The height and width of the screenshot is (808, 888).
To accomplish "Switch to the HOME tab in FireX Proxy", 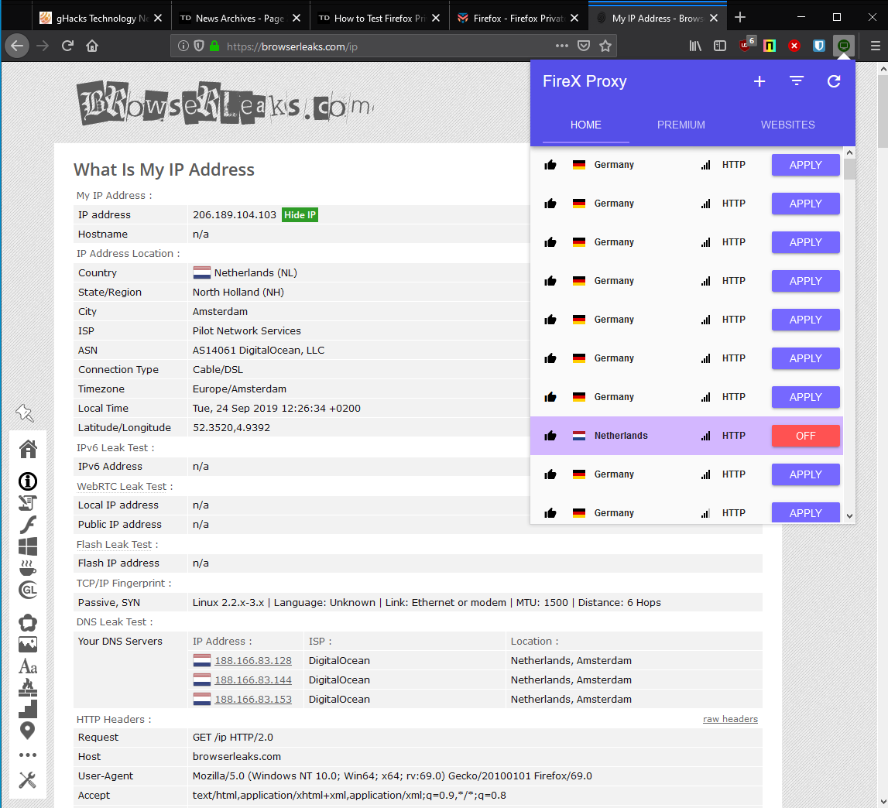I will pyautogui.click(x=585, y=125).
